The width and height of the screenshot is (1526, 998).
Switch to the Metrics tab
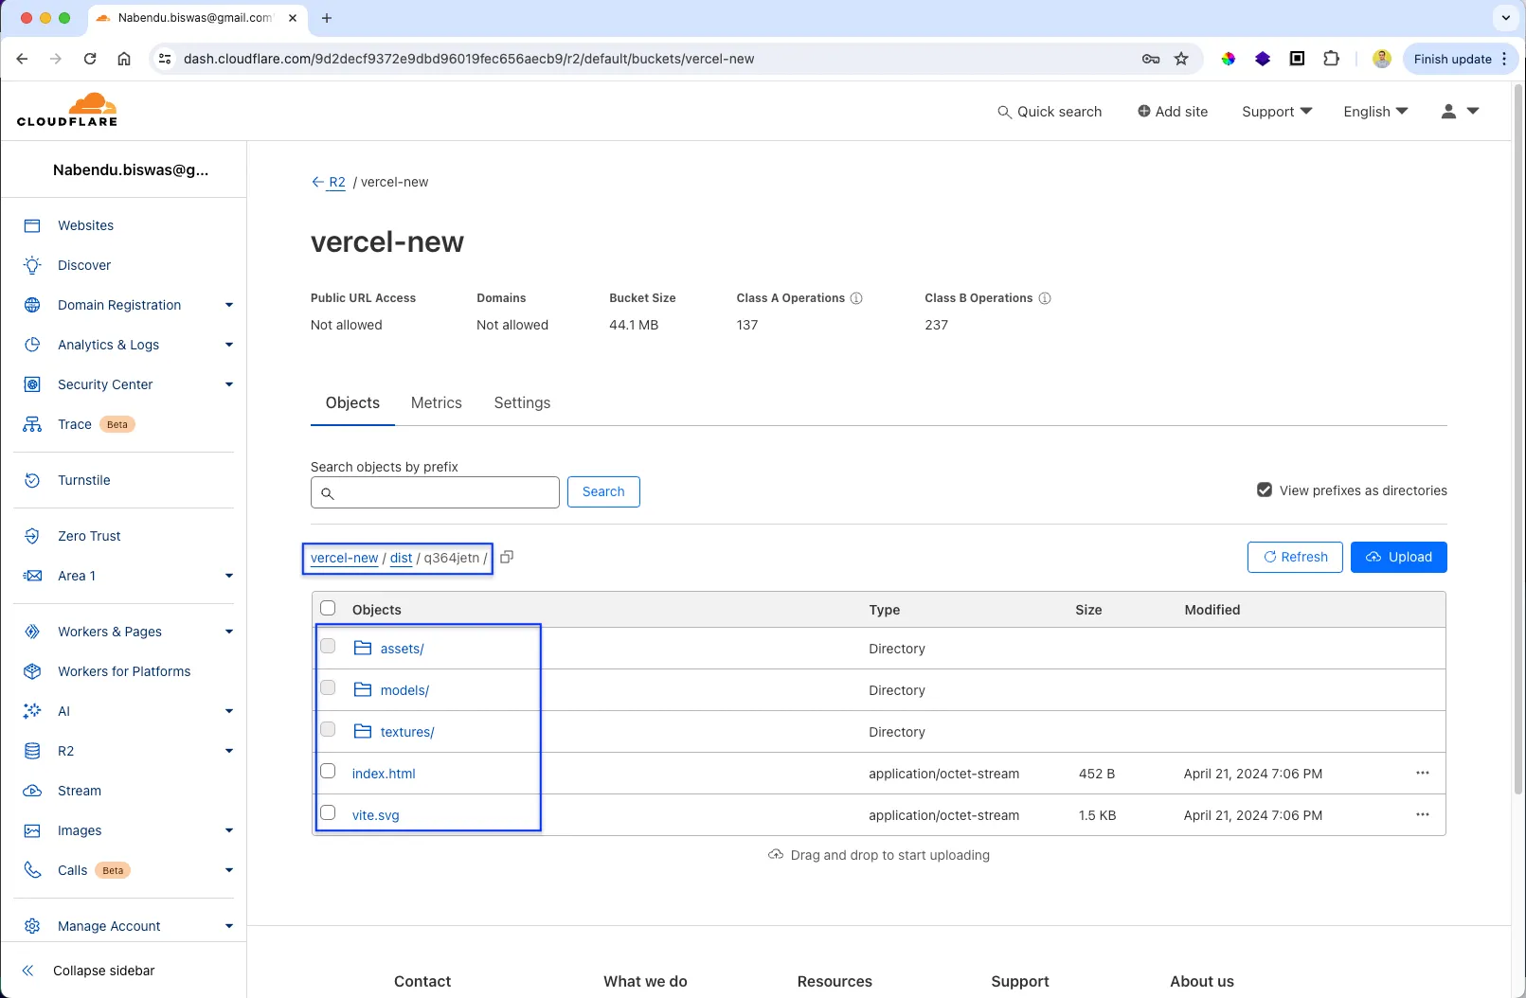pyautogui.click(x=437, y=402)
